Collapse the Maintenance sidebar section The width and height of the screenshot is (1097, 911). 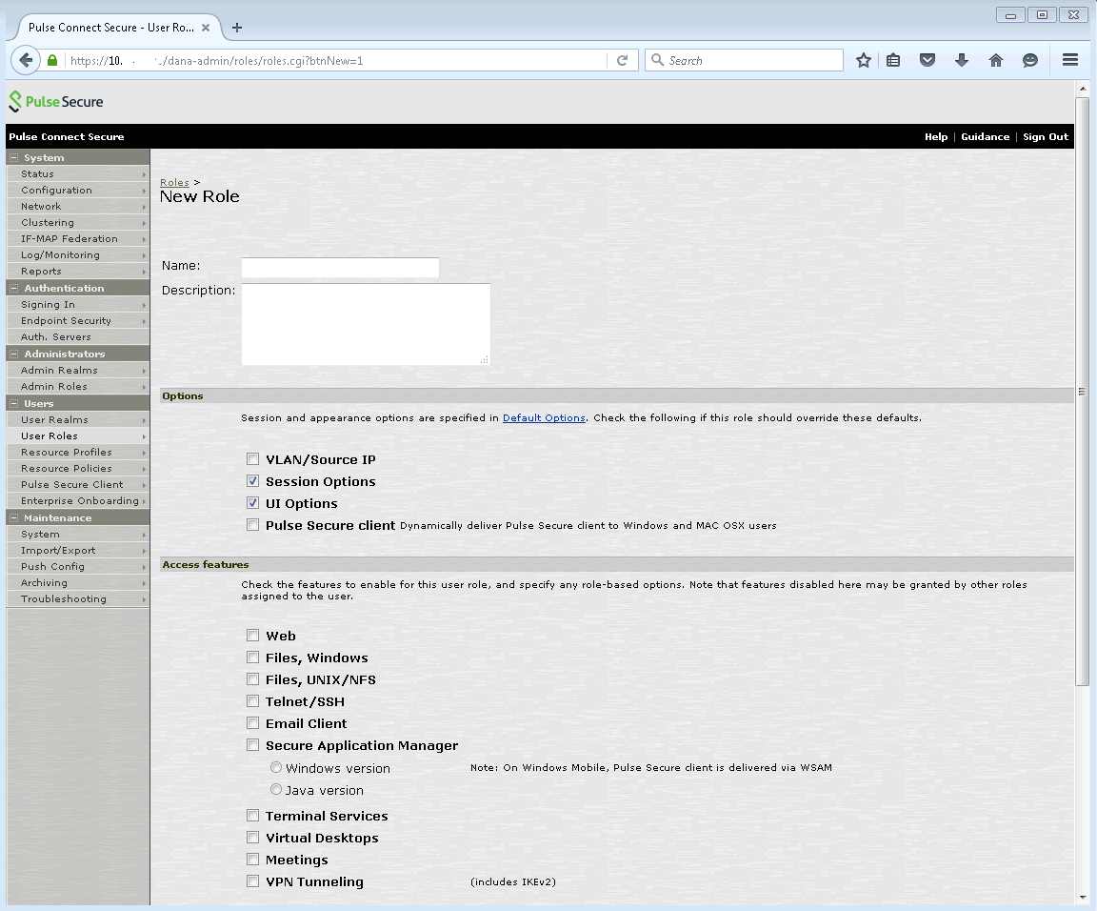14,518
